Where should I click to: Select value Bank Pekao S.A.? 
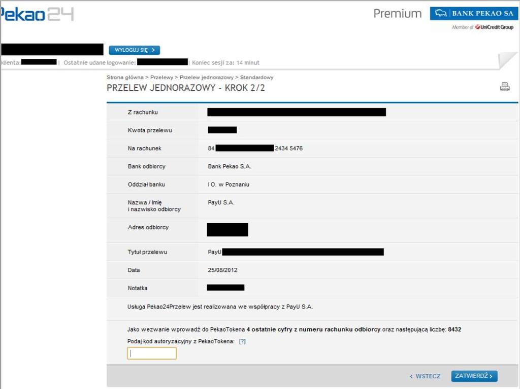point(230,166)
